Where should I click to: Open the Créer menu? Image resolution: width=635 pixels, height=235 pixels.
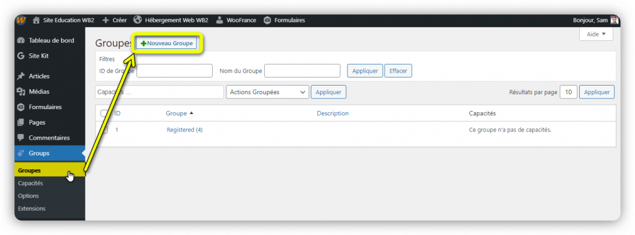[x=120, y=20]
